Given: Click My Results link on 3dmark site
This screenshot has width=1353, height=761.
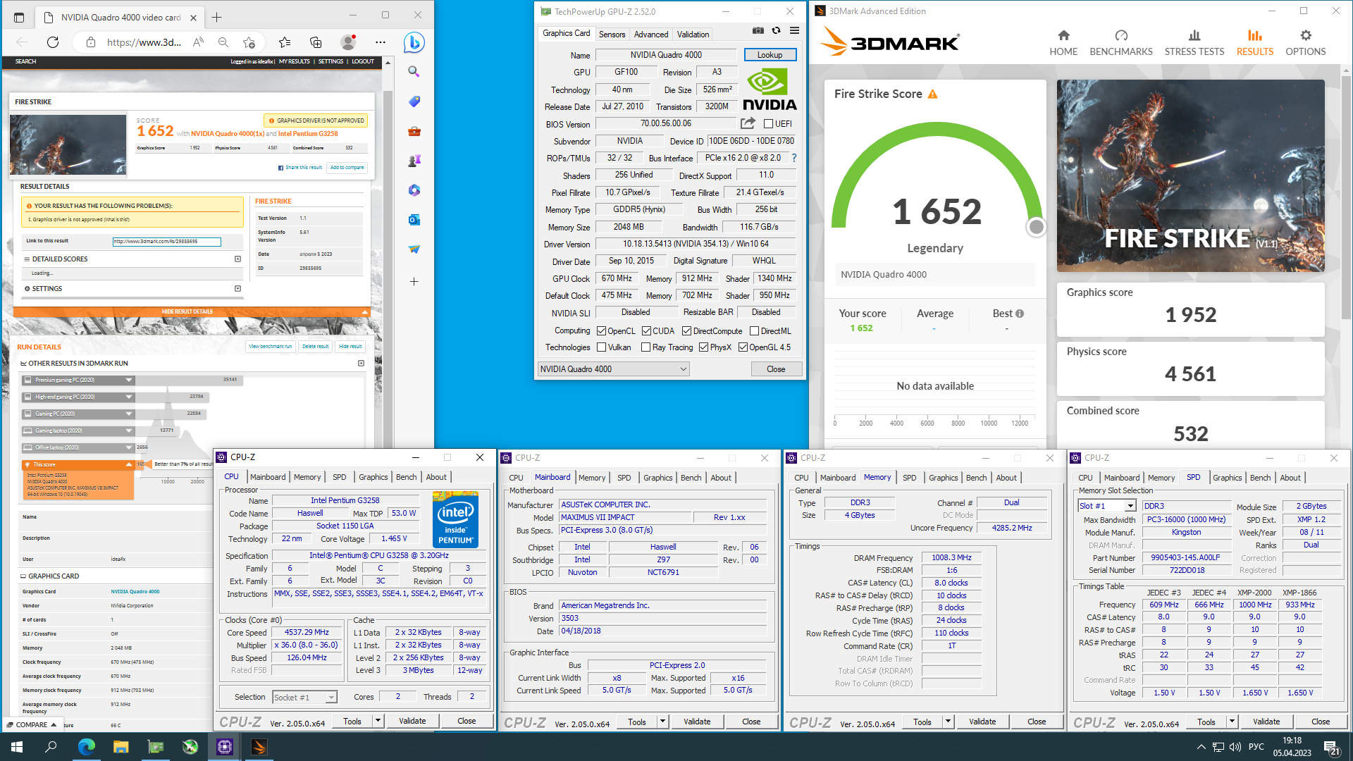Looking at the screenshot, I should pyautogui.click(x=295, y=61).
